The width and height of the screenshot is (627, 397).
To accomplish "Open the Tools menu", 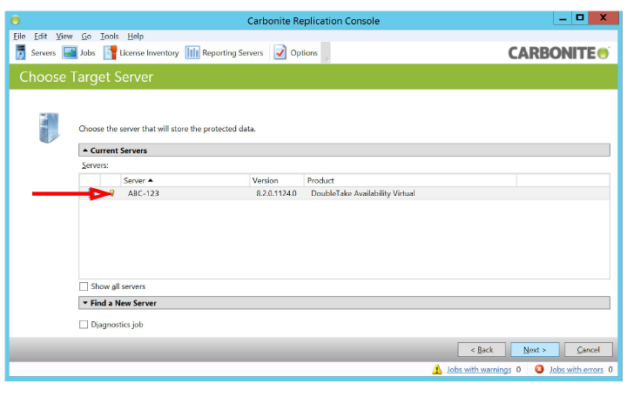I will pos(109,37).
